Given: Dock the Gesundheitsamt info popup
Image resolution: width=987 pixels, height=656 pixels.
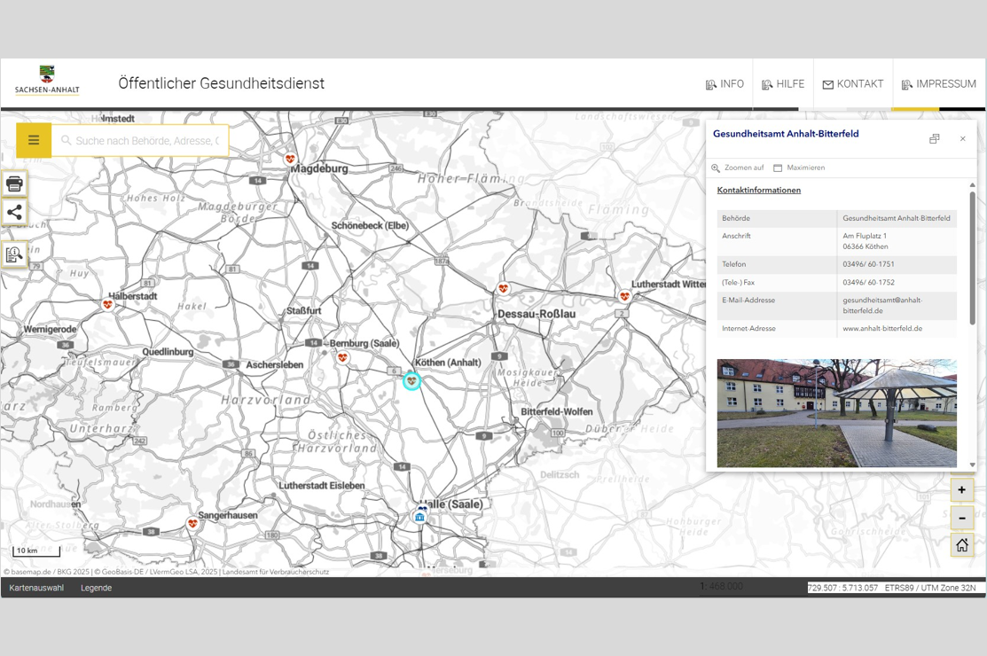Looking at the screenshot, I should pos(934,139).
